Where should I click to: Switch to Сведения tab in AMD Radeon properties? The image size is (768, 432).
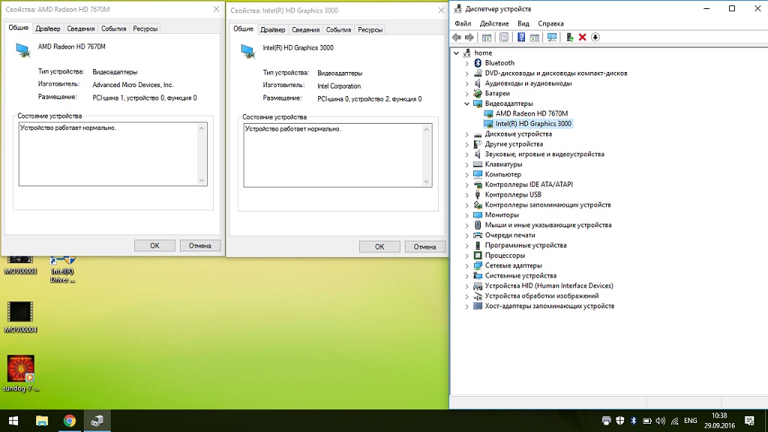tap(81, 29)
